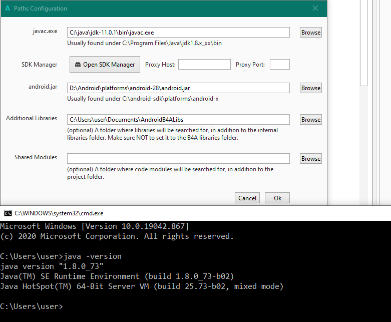The image size is (391, 322).
Task: Click the Microsoft Corporation copyright line
Action: click(x=117, y=236)
